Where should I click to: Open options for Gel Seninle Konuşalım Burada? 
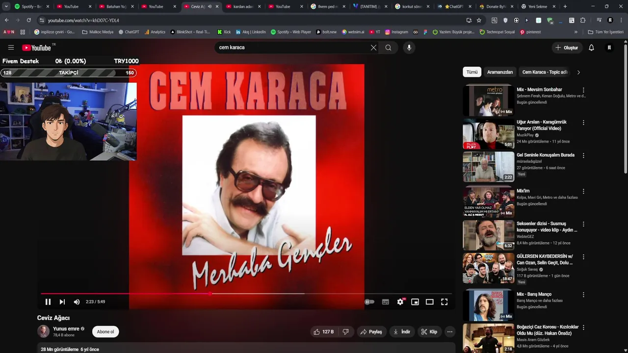coord(583,155)
